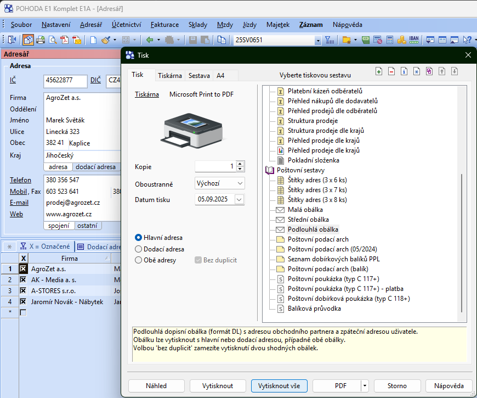477x398 pixels.
Task: Open the Soubor menu
Action: click(x=21, y=25)
